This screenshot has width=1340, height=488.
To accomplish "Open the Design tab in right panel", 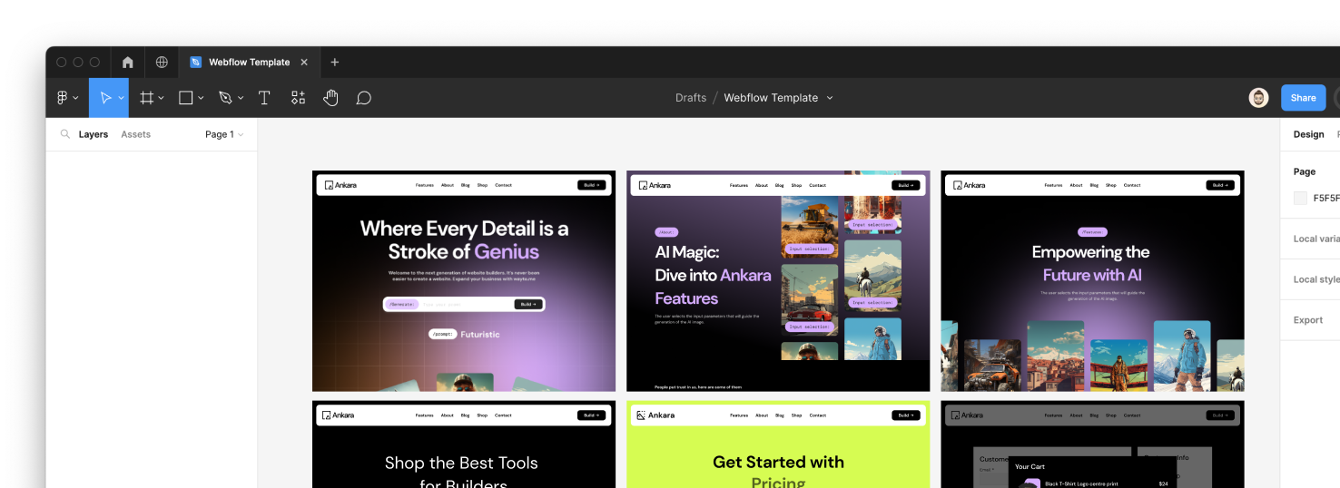I will (1308, 134).
